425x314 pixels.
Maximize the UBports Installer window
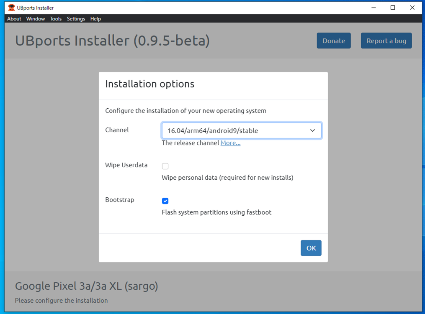pos(392,8)
